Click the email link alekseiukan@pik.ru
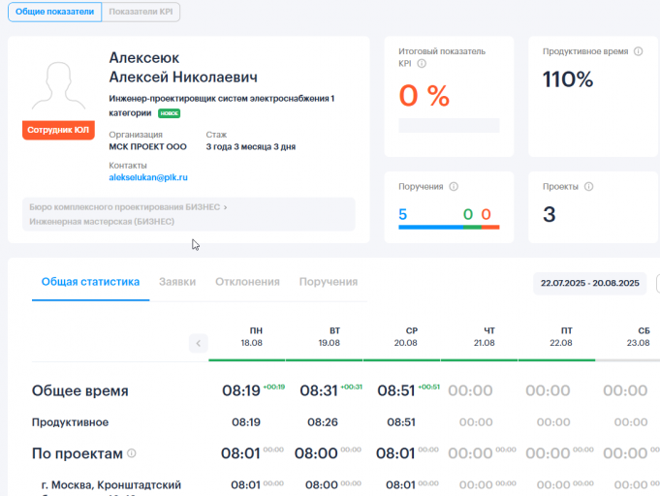 click(148, 177)
